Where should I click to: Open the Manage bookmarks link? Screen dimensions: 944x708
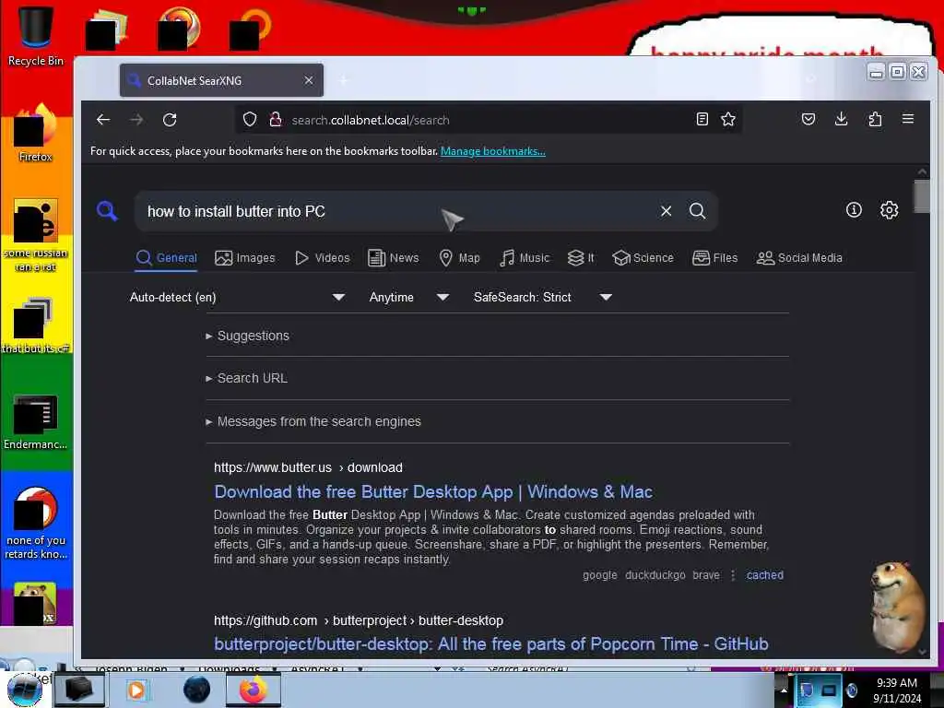[x=493, y=151]
